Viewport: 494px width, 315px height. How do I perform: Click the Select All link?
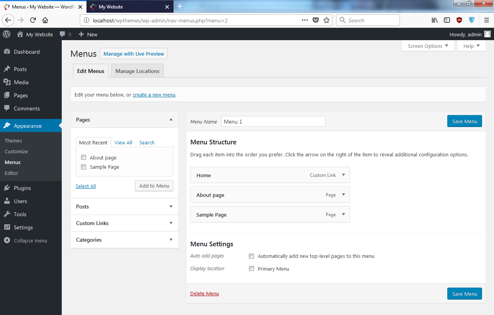point(86,186)
